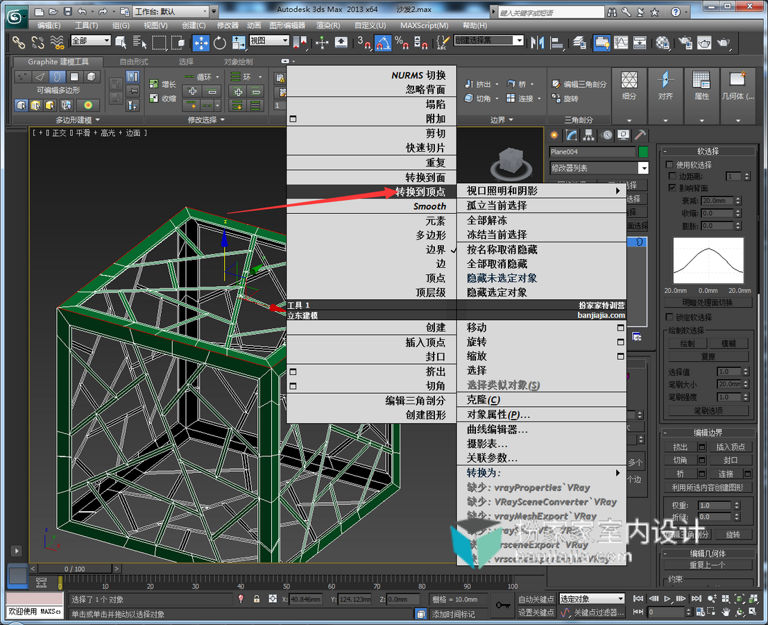Open the 创建选择集 named selection dropdown
The image size is (768, 625).
click(x=489, y=40)
